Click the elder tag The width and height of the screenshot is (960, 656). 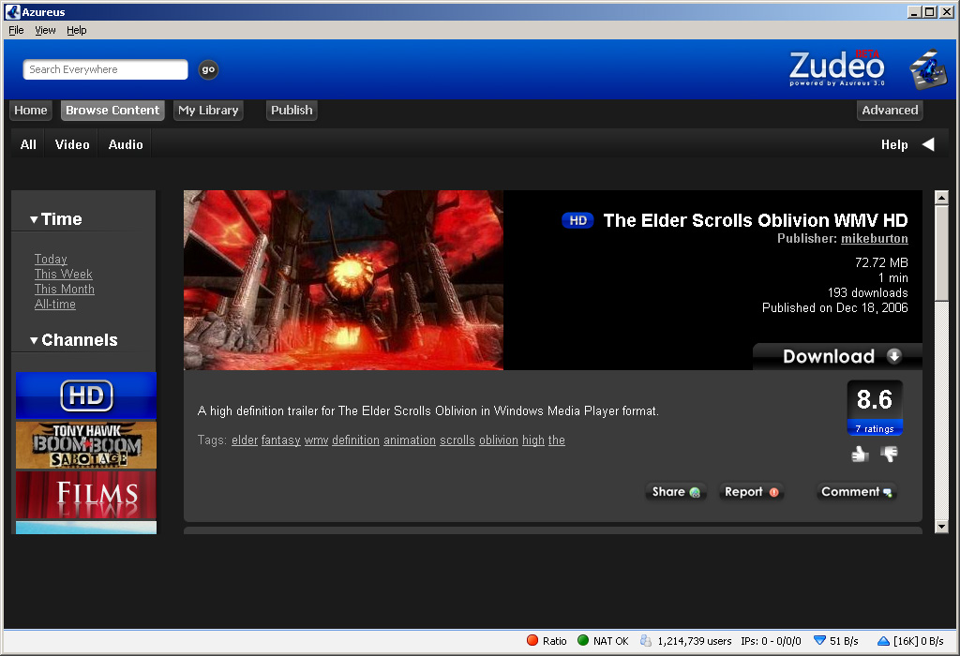coord(245,440)
